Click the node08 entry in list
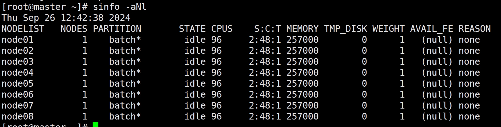 coord(17,116)
